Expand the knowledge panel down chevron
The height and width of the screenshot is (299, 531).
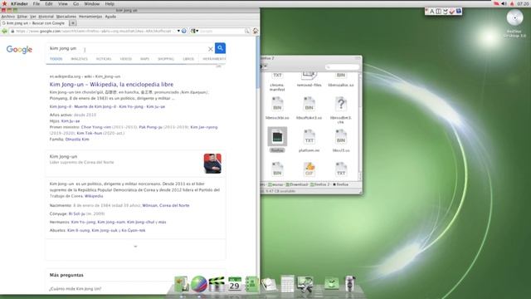135,247
